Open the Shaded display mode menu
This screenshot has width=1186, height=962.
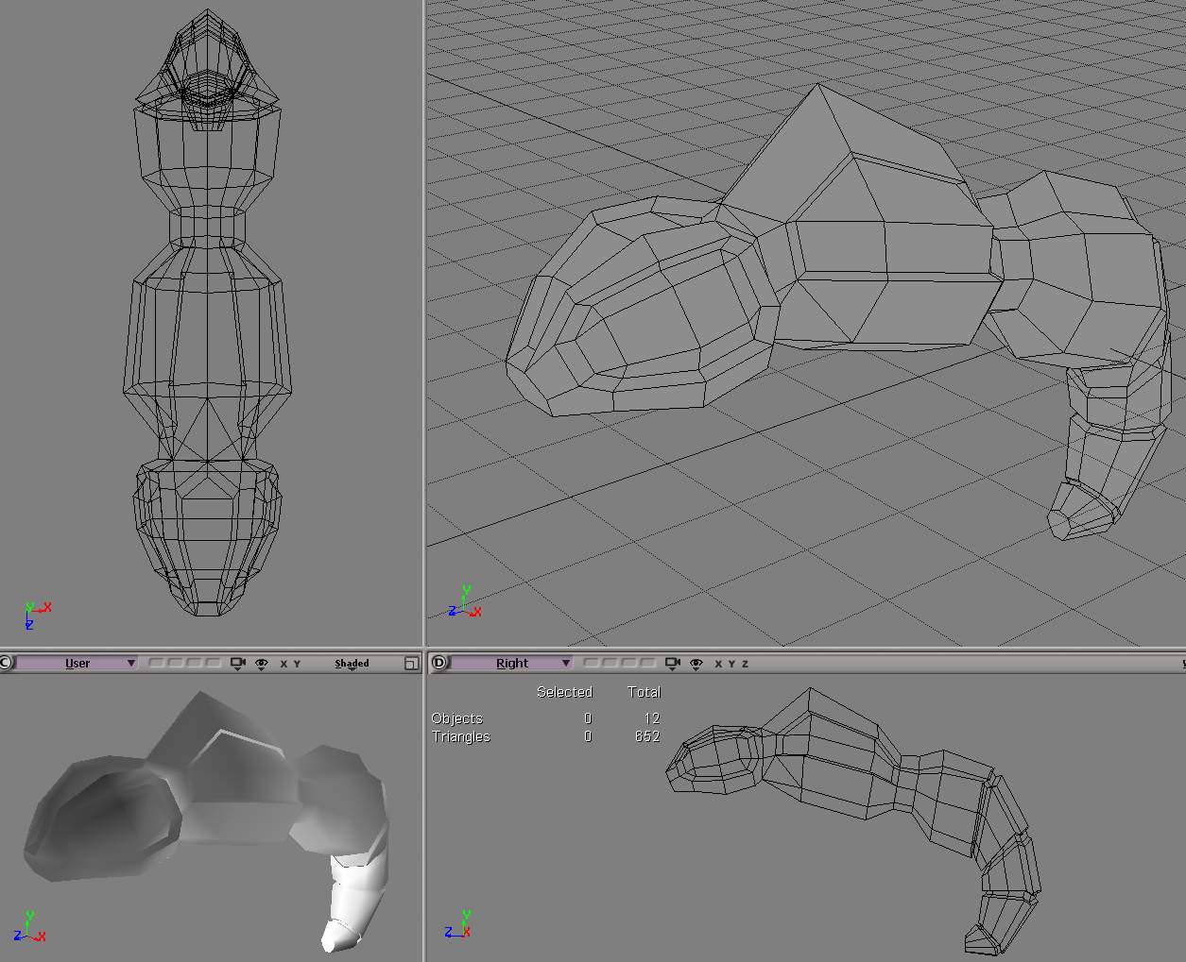click(352, 664)
